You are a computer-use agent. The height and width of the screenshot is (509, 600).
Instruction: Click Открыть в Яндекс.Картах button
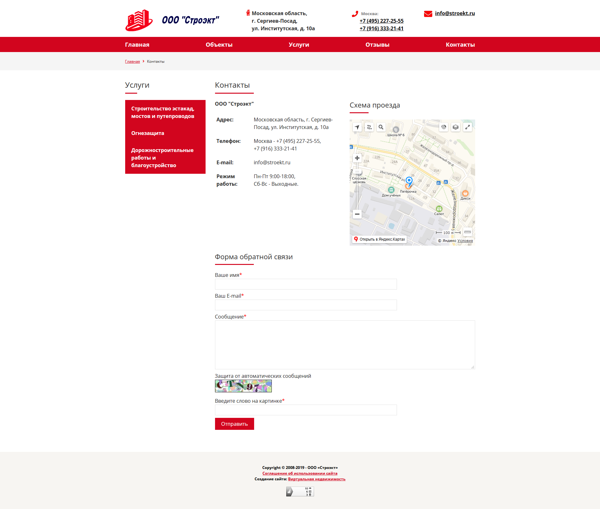(x=379, y=239)
